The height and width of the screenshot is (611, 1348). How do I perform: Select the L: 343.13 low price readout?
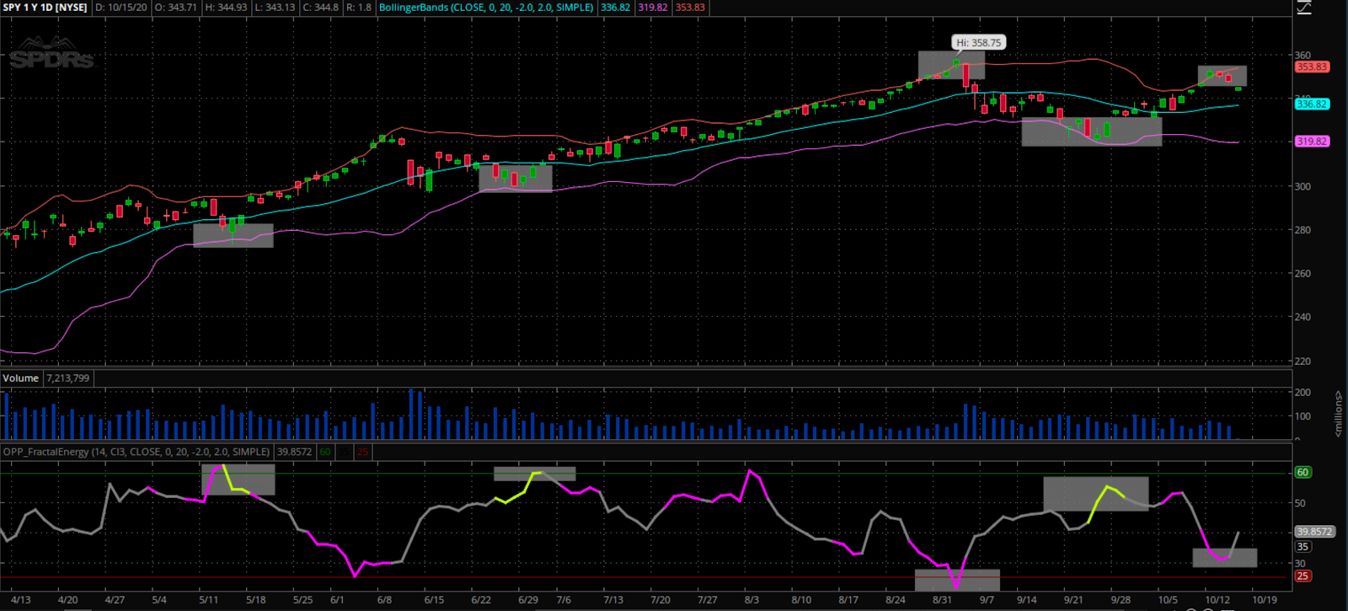point(275,7)
